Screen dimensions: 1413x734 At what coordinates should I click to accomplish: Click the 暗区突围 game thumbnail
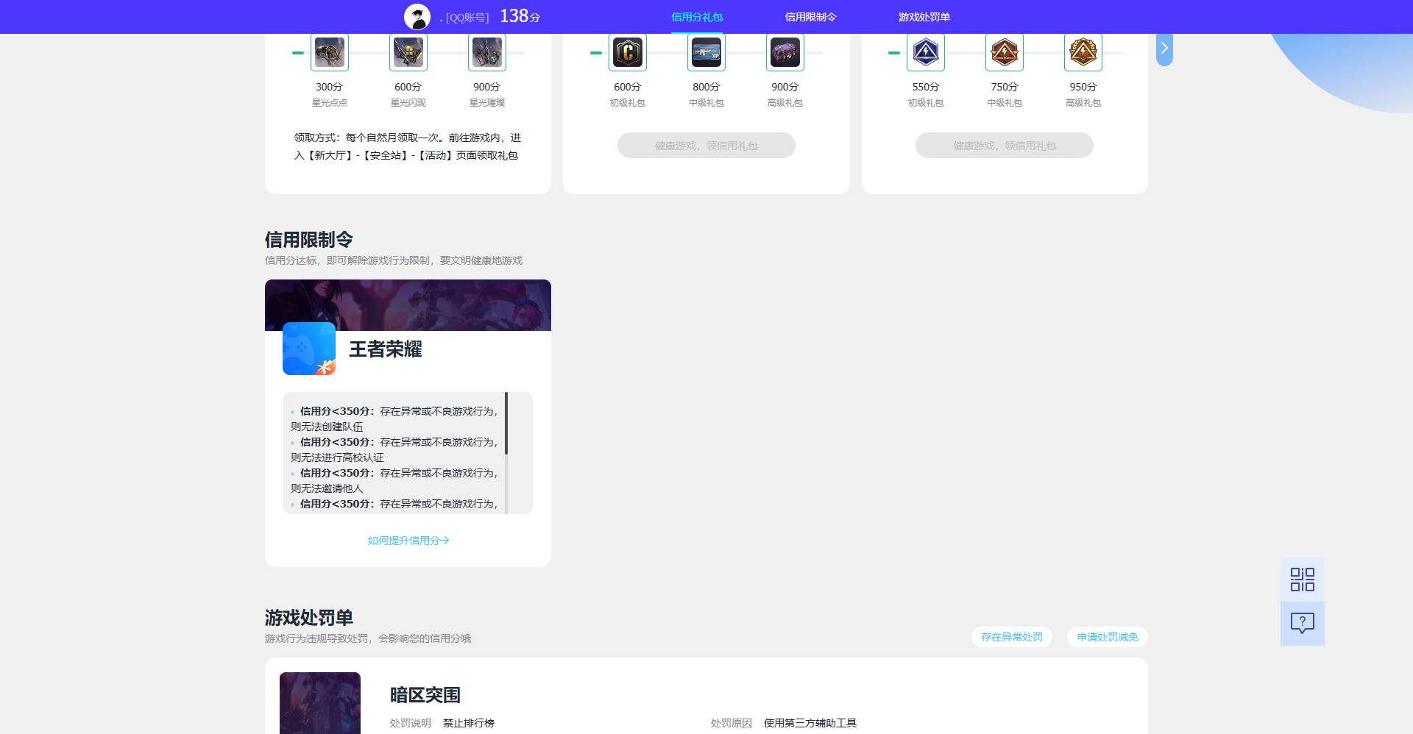[320, 703]
